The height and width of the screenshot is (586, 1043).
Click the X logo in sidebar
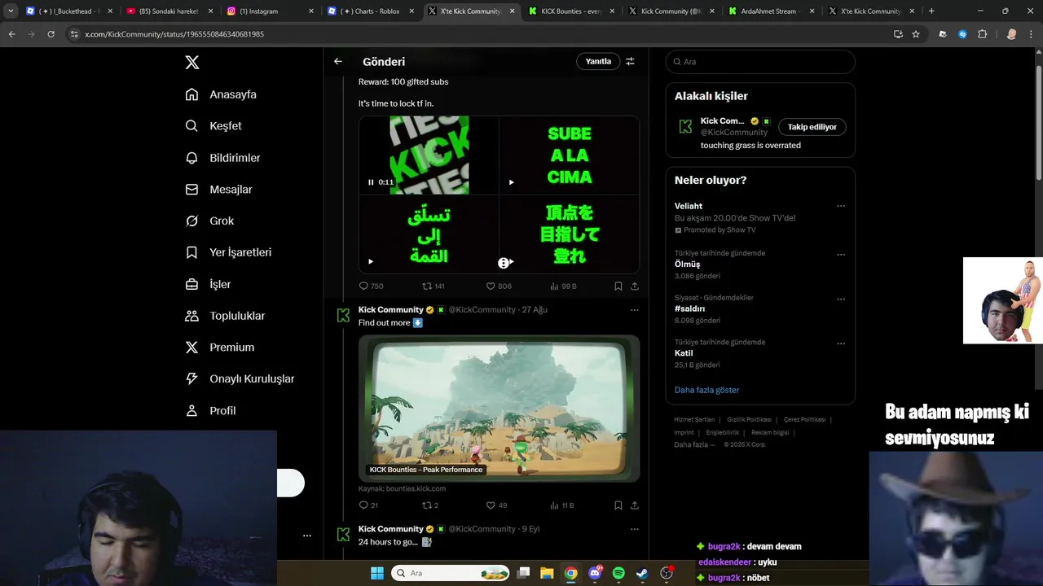tap(191, 63)
